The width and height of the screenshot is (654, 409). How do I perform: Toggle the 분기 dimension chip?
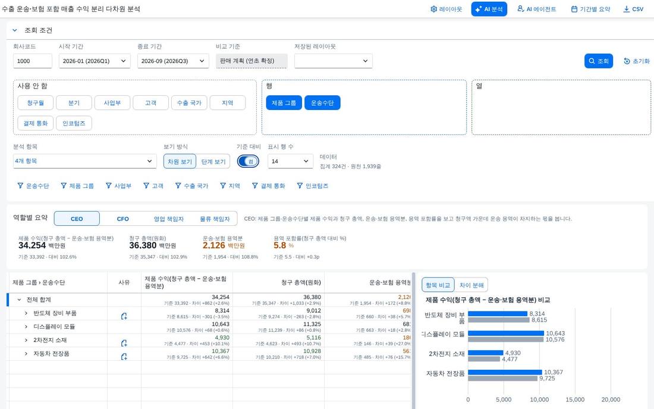tap(74, 103)
